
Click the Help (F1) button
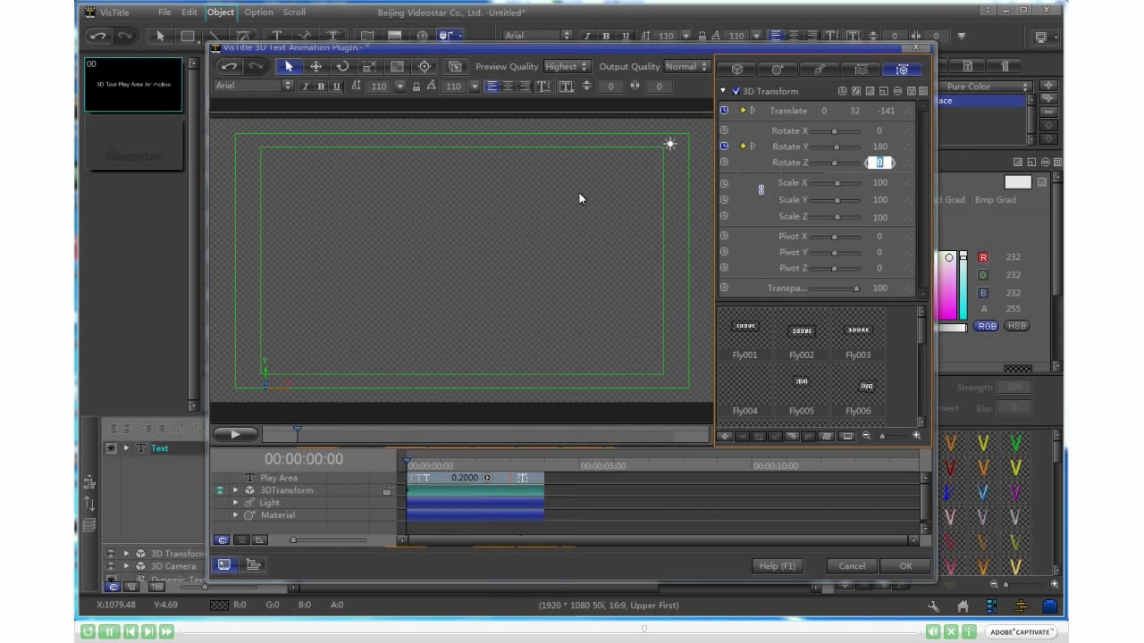click(777, 566)
